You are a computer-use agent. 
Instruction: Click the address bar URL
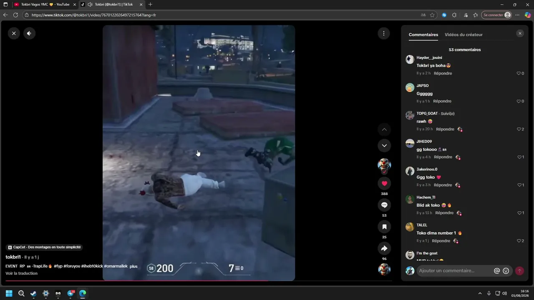(x=94, y=15)
